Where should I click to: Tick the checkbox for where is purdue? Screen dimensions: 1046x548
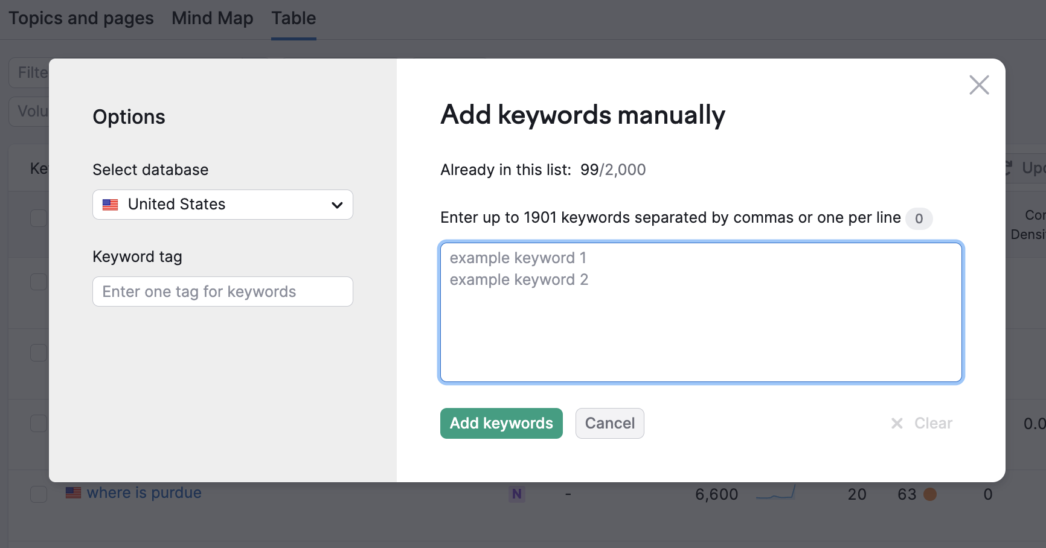(x=39, y=494)
